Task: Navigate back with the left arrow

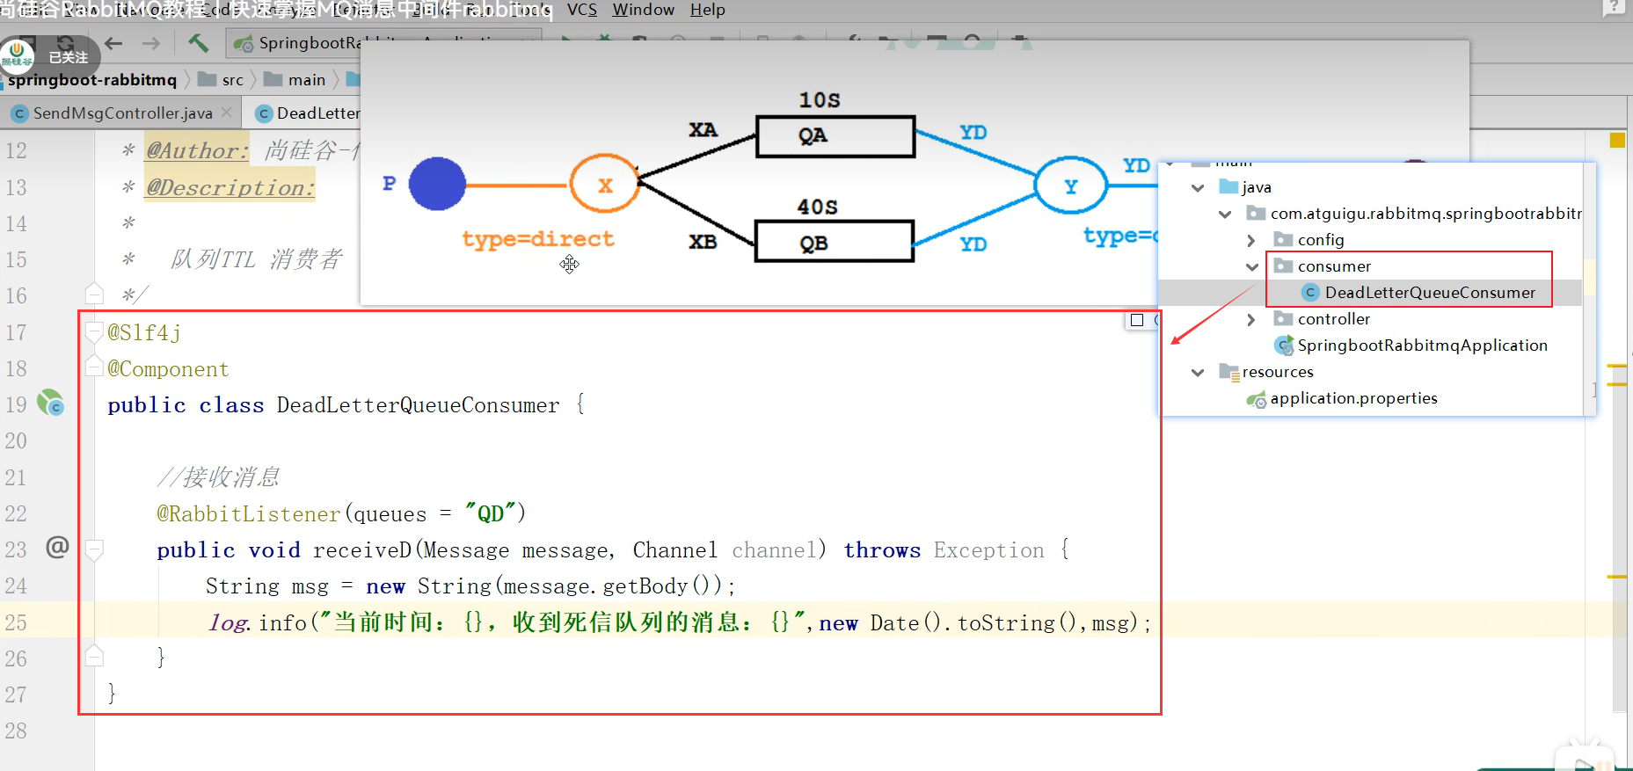Action: click(113, 43)
